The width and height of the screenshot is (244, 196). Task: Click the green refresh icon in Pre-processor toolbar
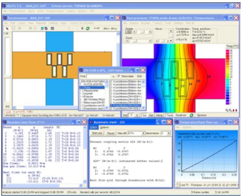tap(88, 28)
